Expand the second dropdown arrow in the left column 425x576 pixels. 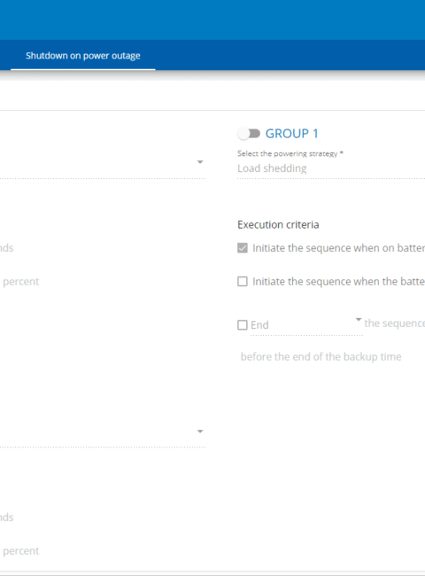point(200,432)
